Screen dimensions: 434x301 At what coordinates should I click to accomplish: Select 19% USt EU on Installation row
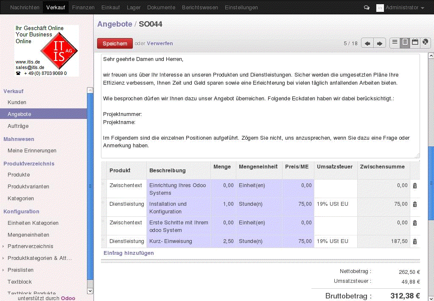click(x=336, y=207)
